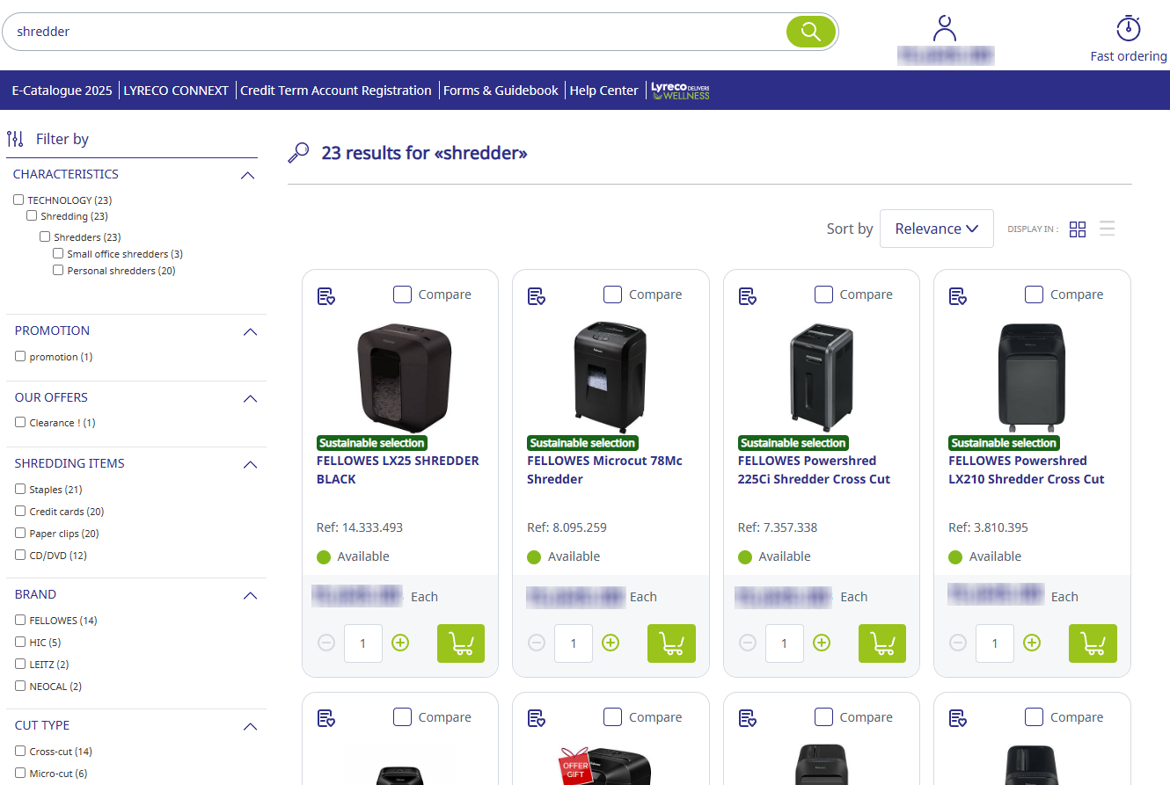Open the Sort by Relevance dropdown
The image size is (1170, 785).
coord(937,229)
